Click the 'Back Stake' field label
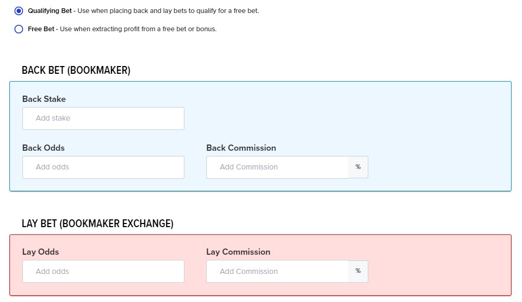The width and height of the screenshot is (522, 302). click(44, 99)
